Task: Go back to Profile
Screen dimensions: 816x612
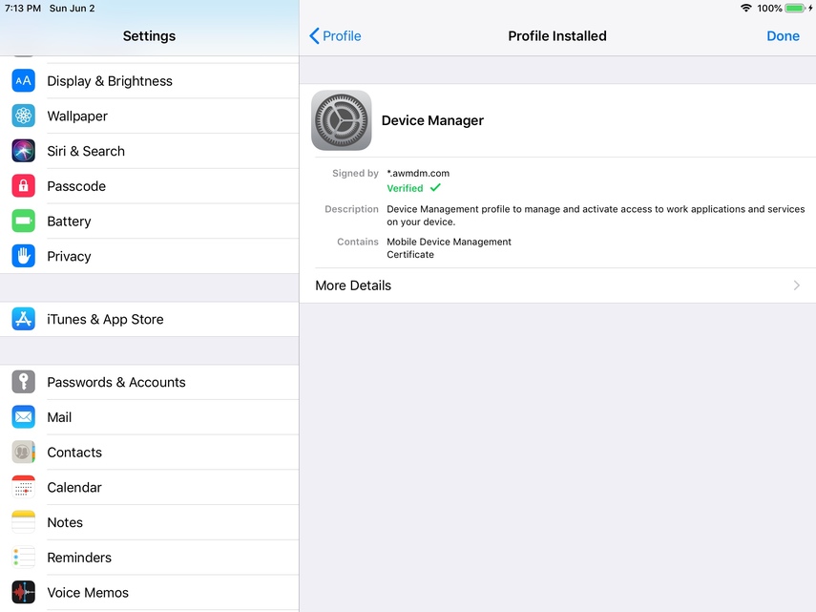Action: [x=335, y=36]
